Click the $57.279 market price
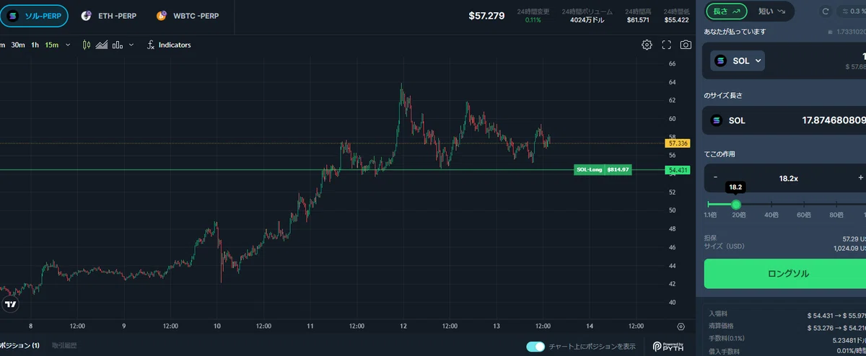 point(486,15)
